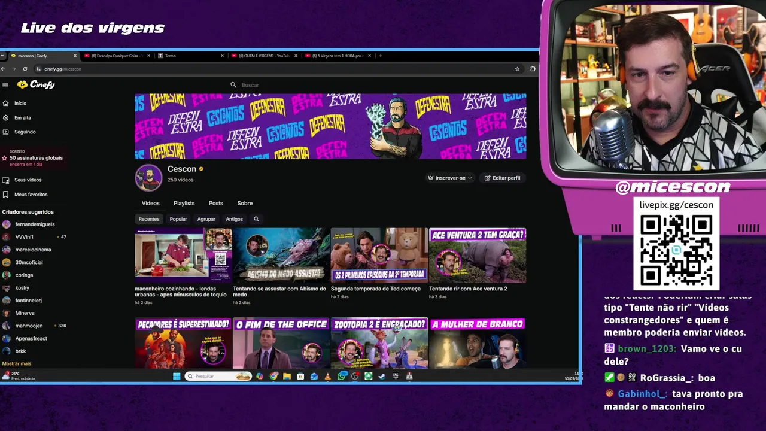Open the Abismo do medo video thumbnail

click(281, 255)
